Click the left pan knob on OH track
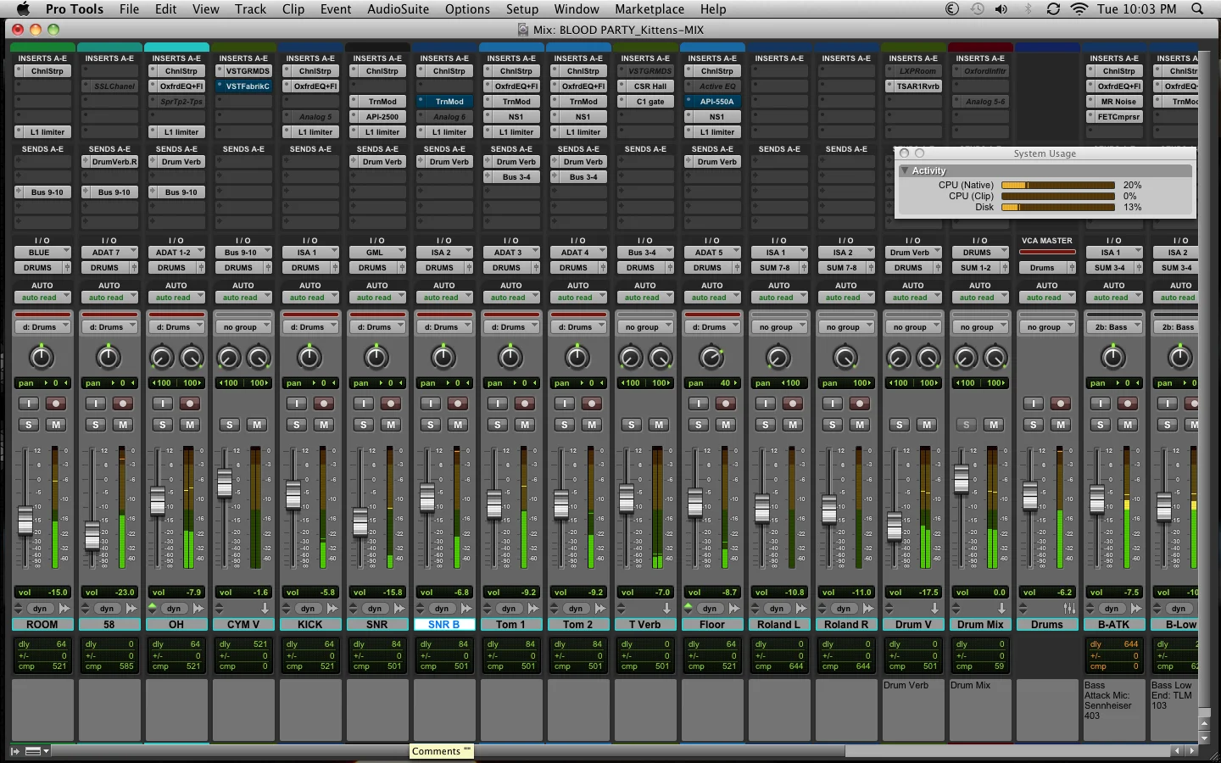This screenshot has width=1221, height=763. [x=161, y=359]
